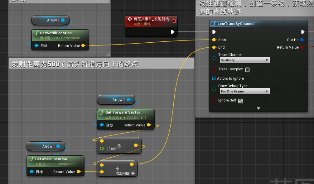Click the exec input pin on LineTraceByChannel

(x=214, y=32)
